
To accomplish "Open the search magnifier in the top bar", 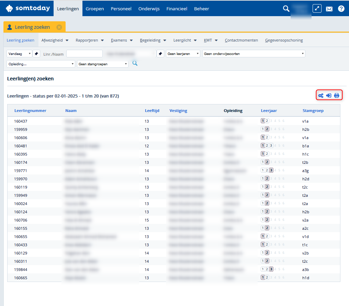I will [x=286, y=9].
